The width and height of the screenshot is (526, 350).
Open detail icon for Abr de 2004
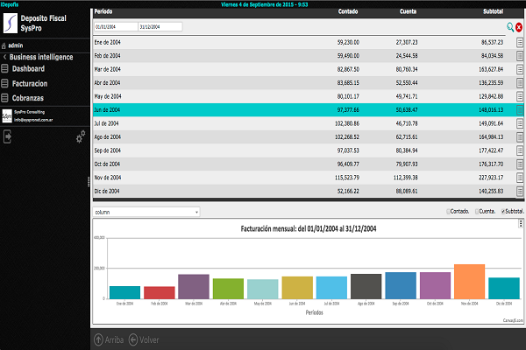click(x=520, y=83)
